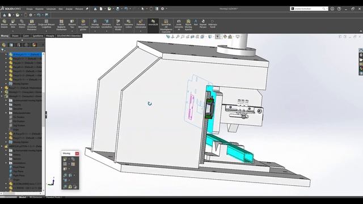Open the dropdown arrow under Referans Geometrisi
Image resolution: width=363 pixels, height=204 pixels.
107,31
